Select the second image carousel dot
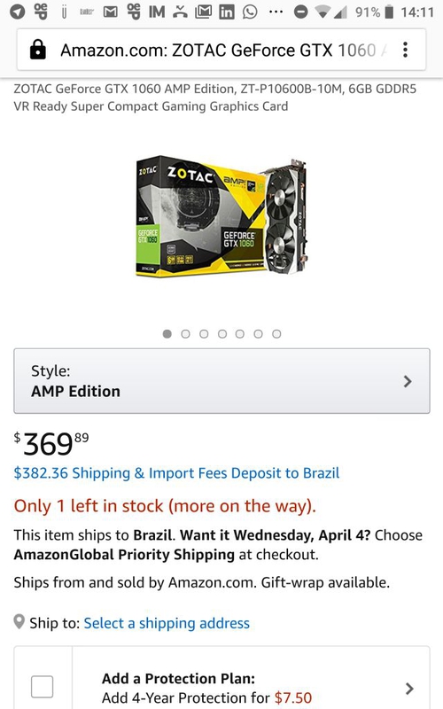The image size is (443, 709). 185,334
